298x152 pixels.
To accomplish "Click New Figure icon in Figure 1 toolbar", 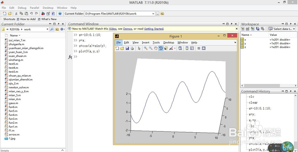I will 117,48.
